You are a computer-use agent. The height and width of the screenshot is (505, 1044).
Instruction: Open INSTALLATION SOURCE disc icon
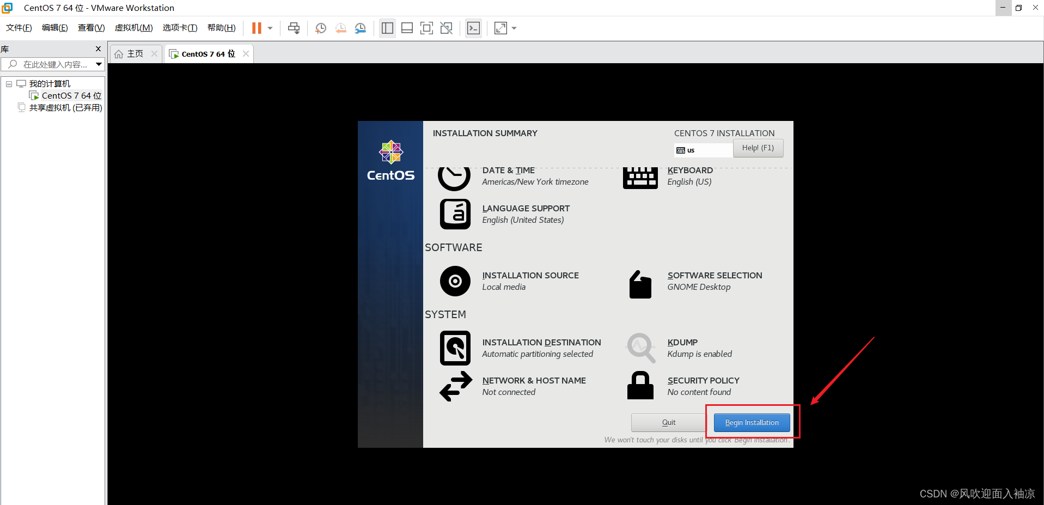(455, 281)
